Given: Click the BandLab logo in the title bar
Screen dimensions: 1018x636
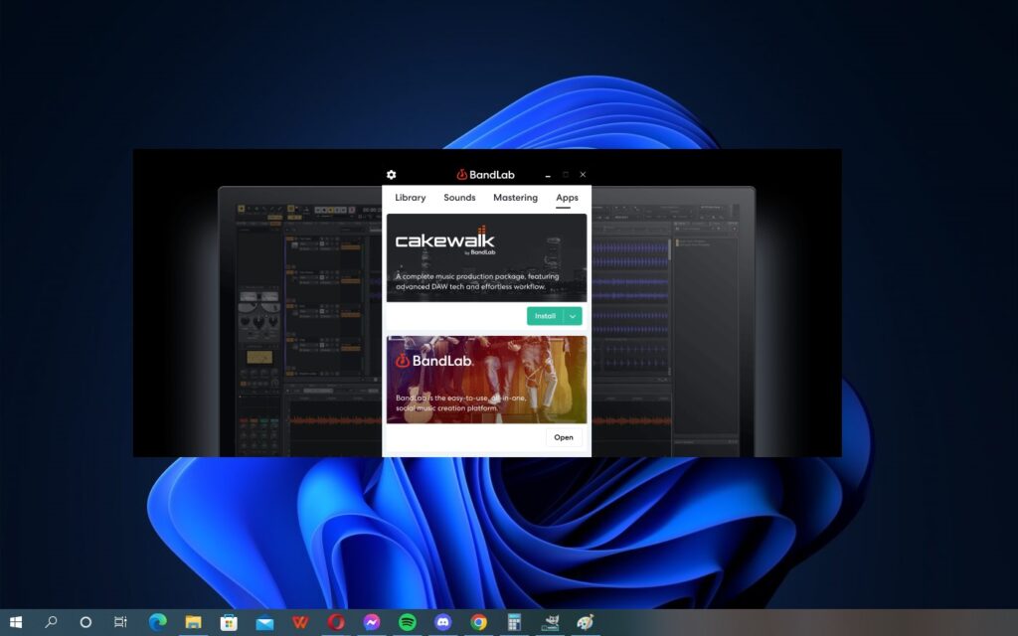Looking at the screenshot, I should click(x=485, y=175).
